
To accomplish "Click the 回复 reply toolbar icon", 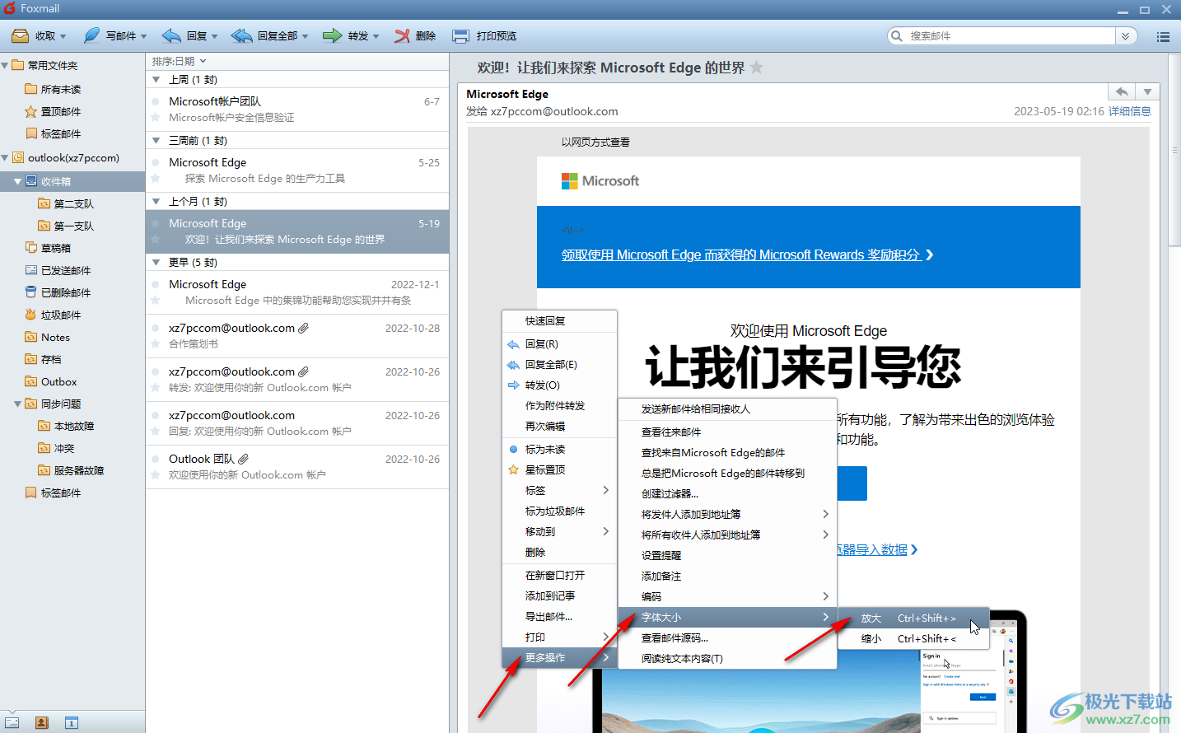I will 171,35.
